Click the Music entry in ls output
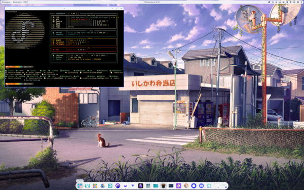 (x=91, y=76)
